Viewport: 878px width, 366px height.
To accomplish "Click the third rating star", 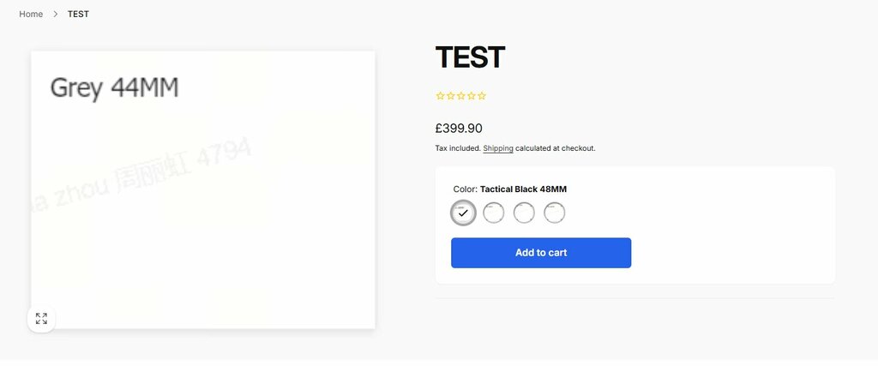I will [x=460, y=96].
